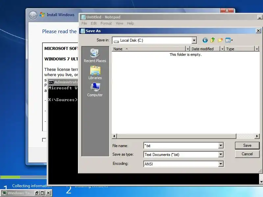This screenshot has height=197, width=263.
Task: Sort files by the Name column header
Action: [x=149, y=49]
